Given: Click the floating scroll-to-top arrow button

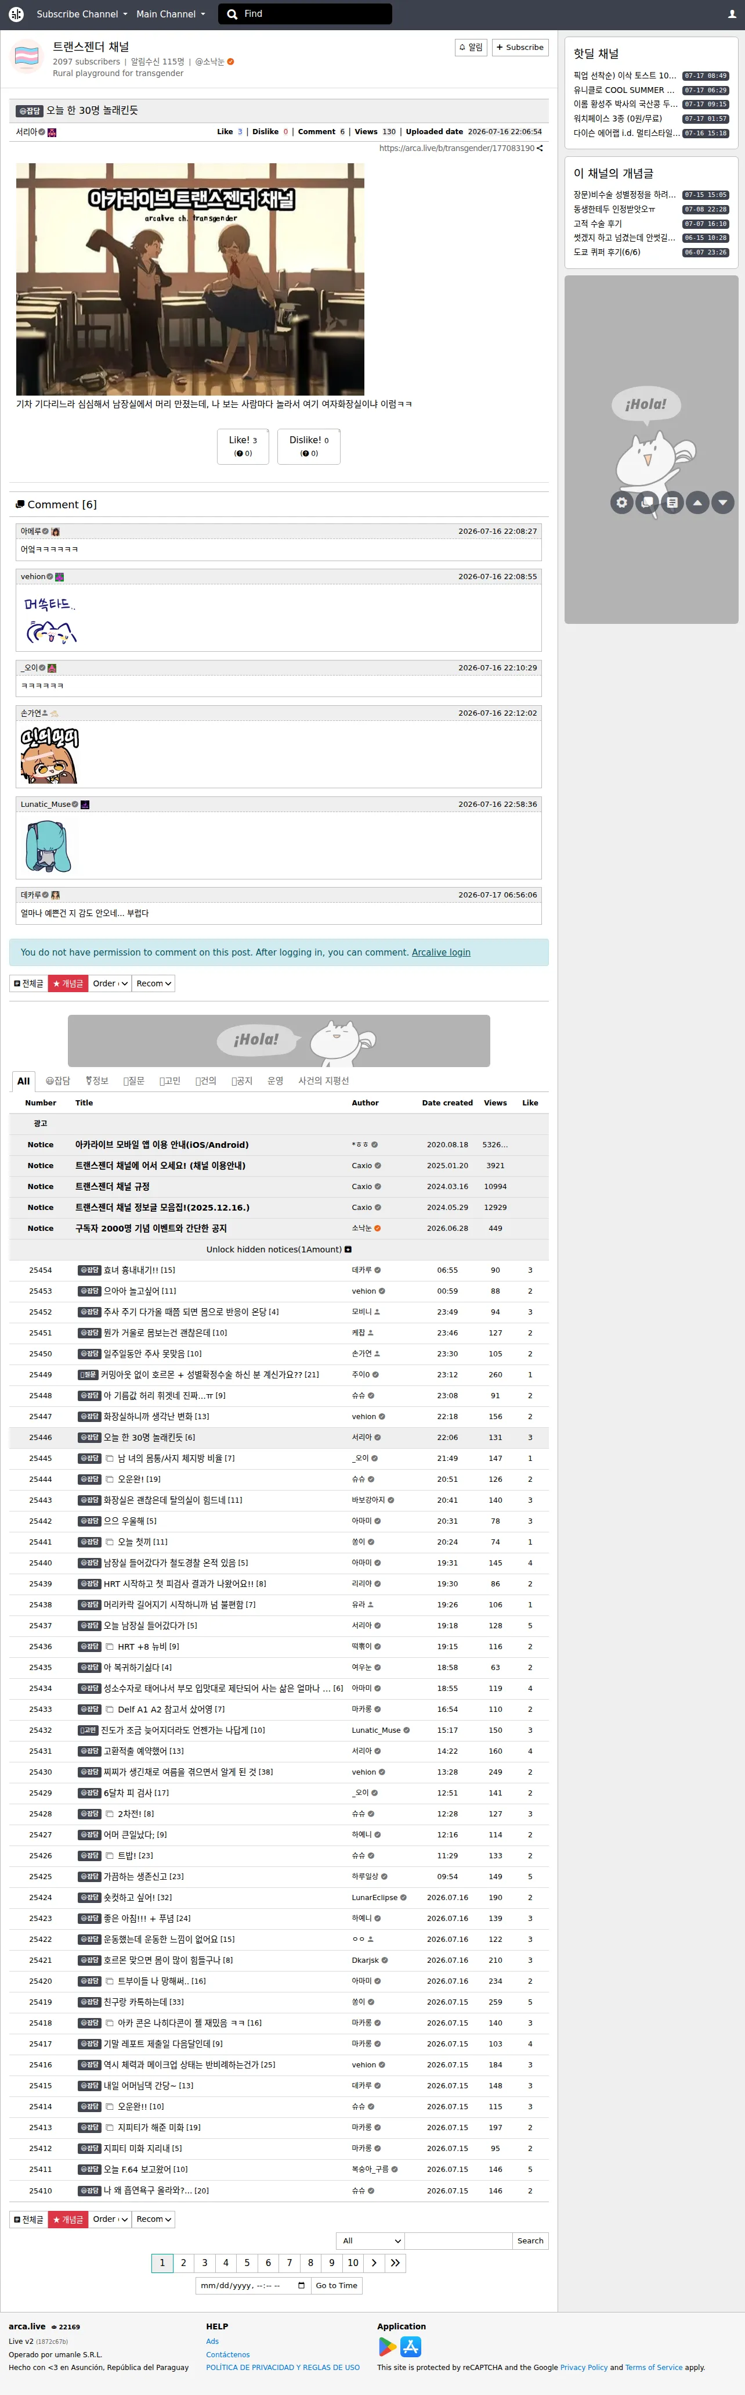Looking at the screenshot, I should 697,502.
